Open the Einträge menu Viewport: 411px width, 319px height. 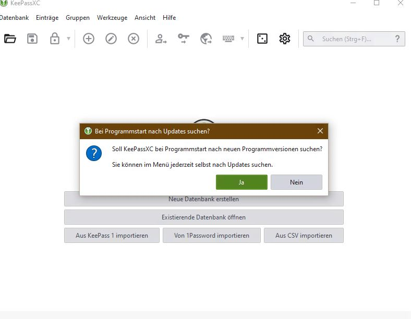[x=47, y=18]
